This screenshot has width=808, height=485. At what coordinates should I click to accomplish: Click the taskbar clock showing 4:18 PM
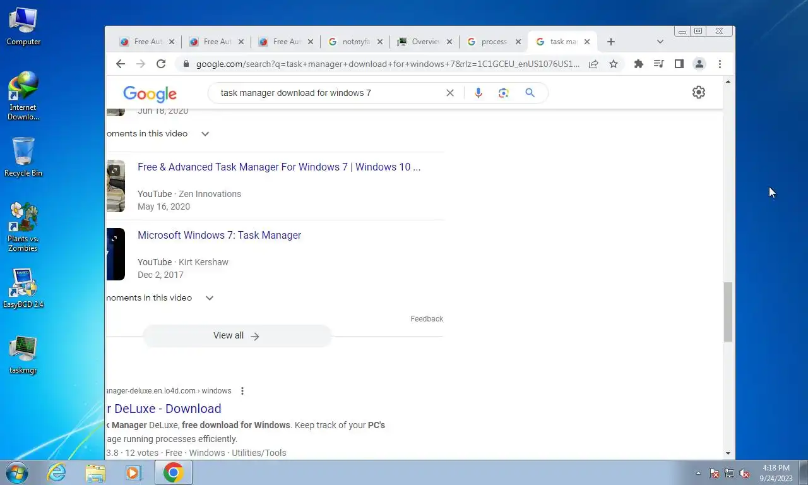(776, 473)
